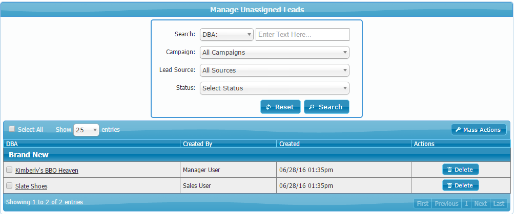
Task: Expand the All Sources lead source dropdown
Action: [274, 70]
